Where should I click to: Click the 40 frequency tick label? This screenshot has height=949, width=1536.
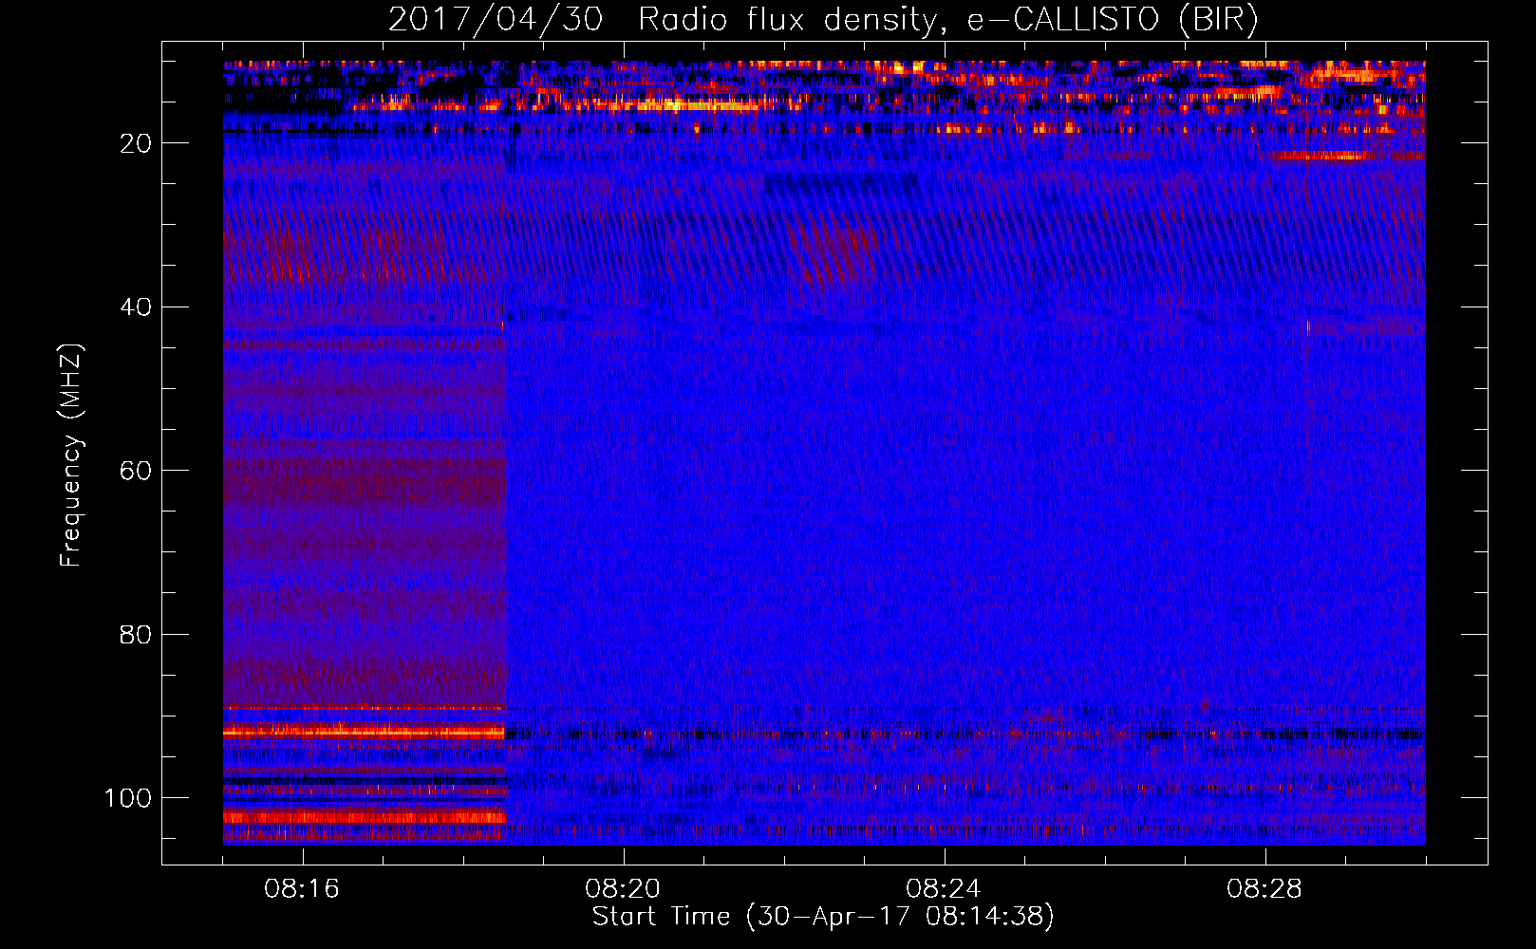[x=136, y=307]
